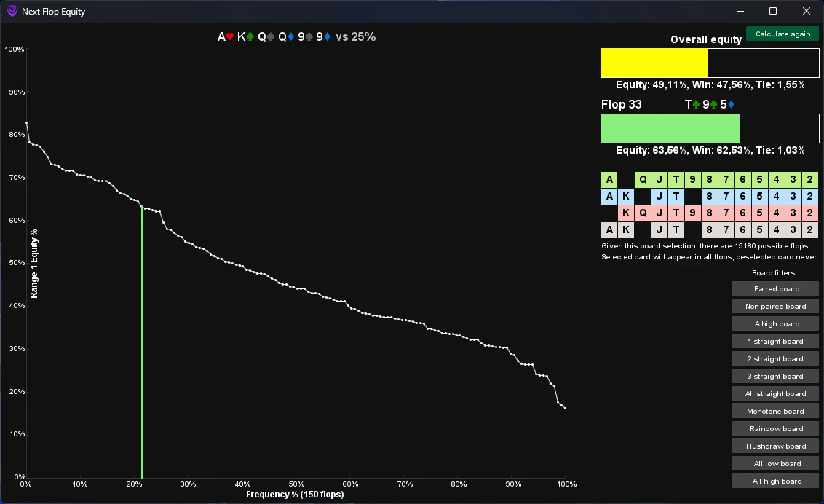
Task: Filter by Non paired board
Action: 775,307
